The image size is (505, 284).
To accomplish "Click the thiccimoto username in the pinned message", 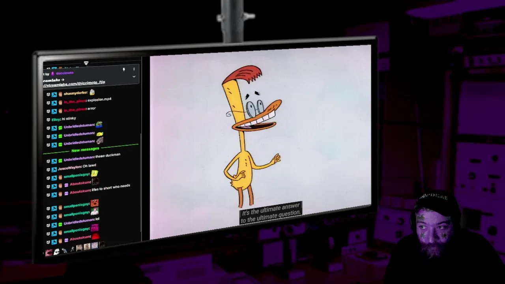I will click(x=65, y=73).
